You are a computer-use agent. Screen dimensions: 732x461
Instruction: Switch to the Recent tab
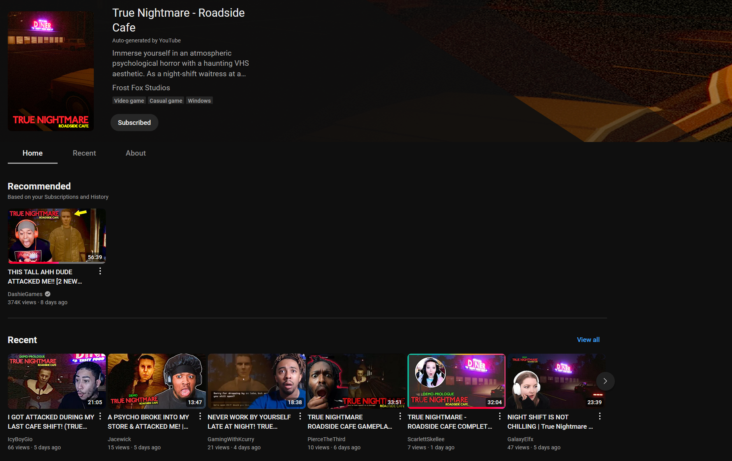[84, 153]
